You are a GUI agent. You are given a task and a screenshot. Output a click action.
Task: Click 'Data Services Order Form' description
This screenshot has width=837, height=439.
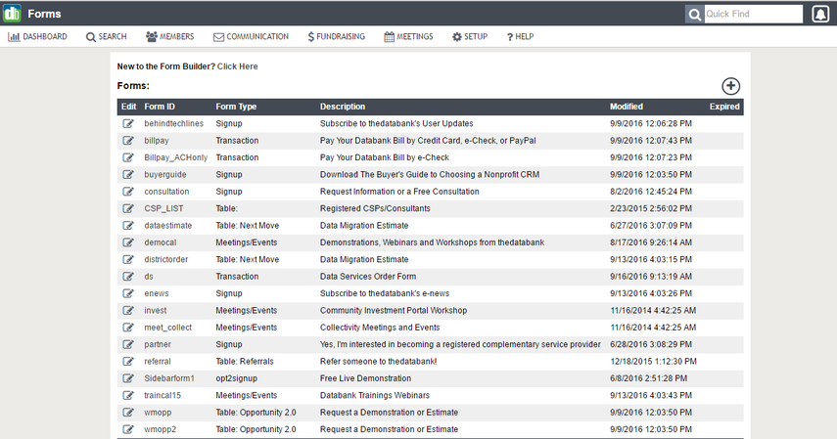click(368, 277)
